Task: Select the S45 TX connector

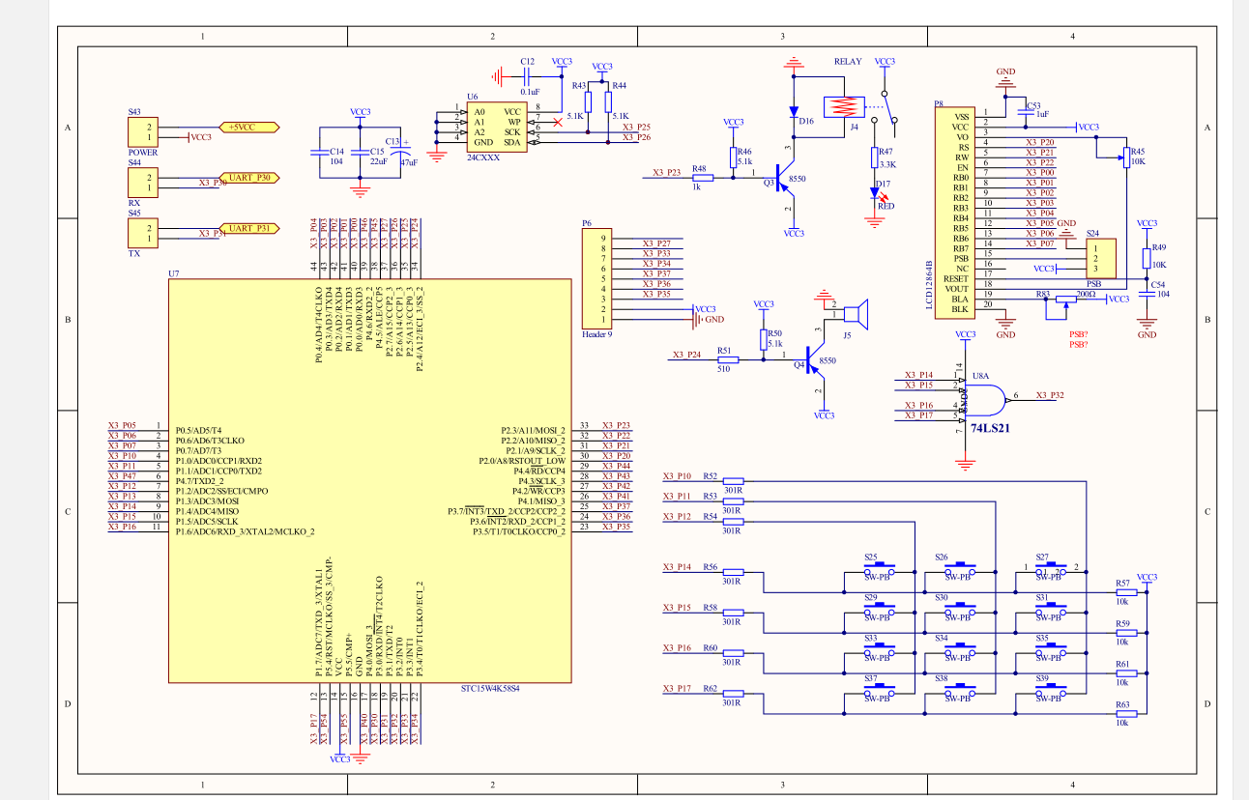Action: tap(143, 233)
